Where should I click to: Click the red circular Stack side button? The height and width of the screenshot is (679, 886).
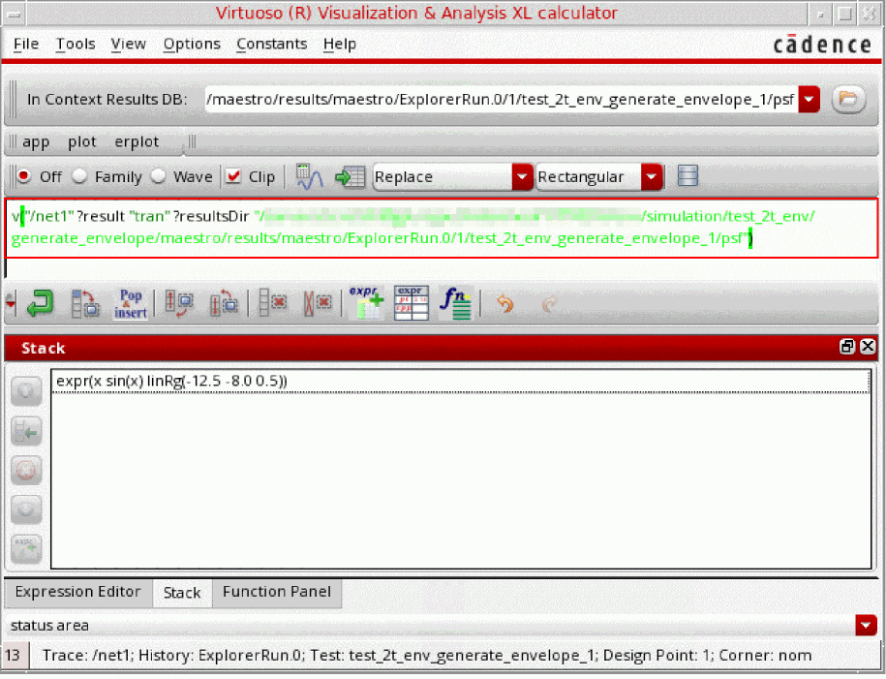(26, 471)
